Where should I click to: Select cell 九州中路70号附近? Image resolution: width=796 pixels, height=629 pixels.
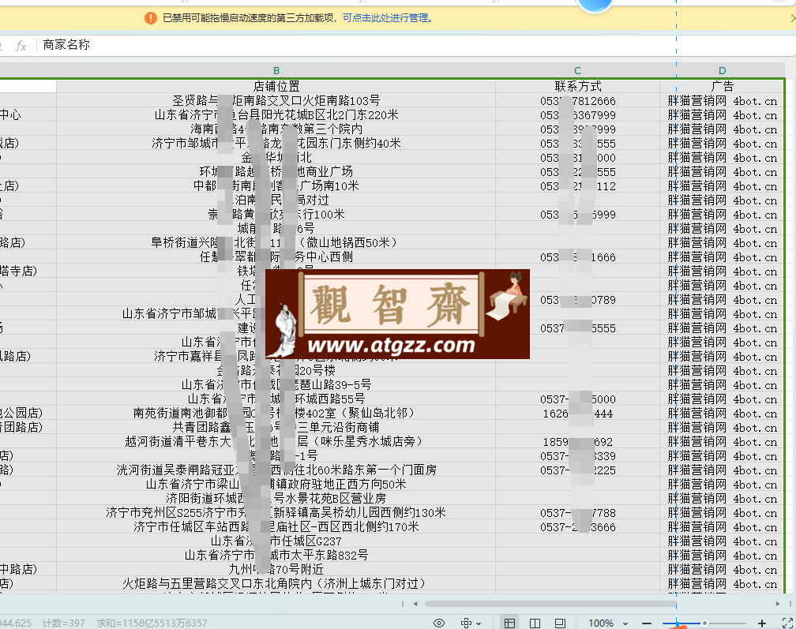point(276,570)
